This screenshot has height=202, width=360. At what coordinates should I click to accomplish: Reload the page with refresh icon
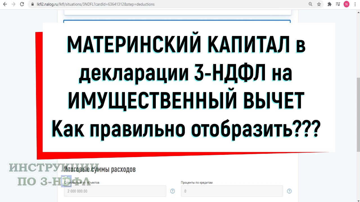[x=22, y=4]
